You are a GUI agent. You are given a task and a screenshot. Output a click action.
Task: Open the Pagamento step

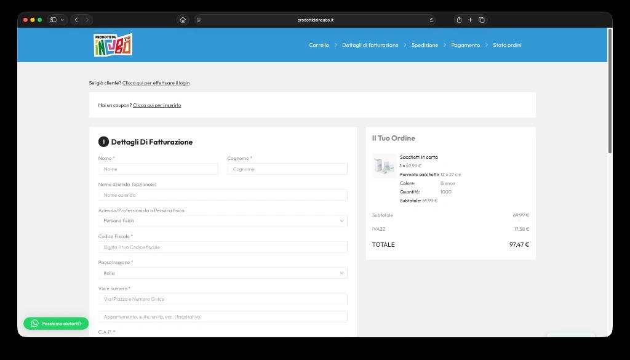(x=465, y=45)
